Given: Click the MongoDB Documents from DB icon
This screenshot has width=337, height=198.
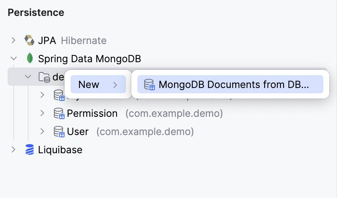Looking at the screenshot, I should tap(150, 85).
